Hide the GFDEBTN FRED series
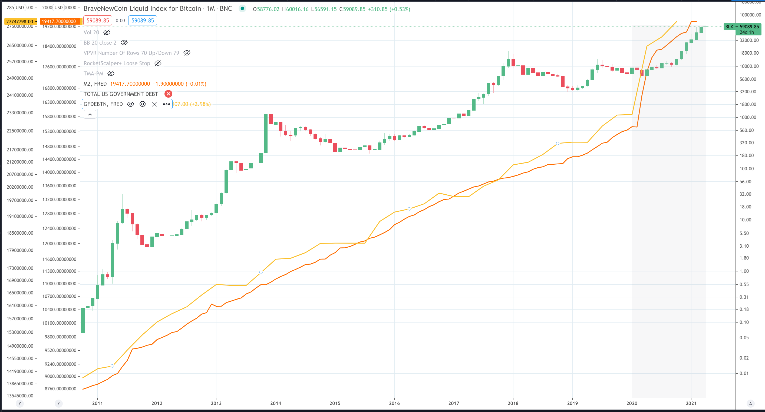765x412 pixels. 131,104
